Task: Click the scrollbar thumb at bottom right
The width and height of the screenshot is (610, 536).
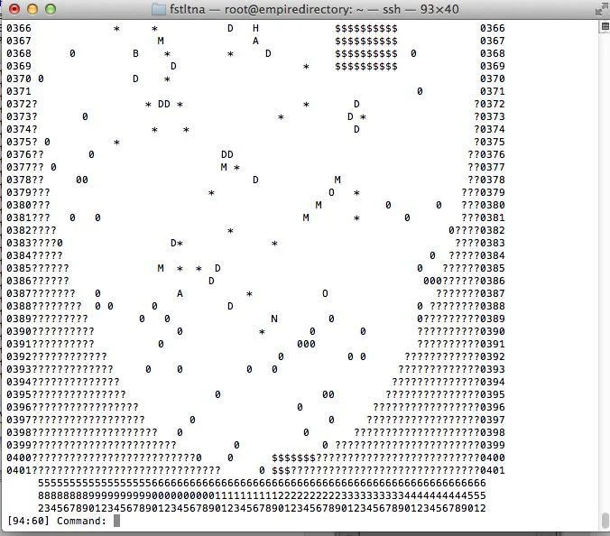Action: (605, 520)
